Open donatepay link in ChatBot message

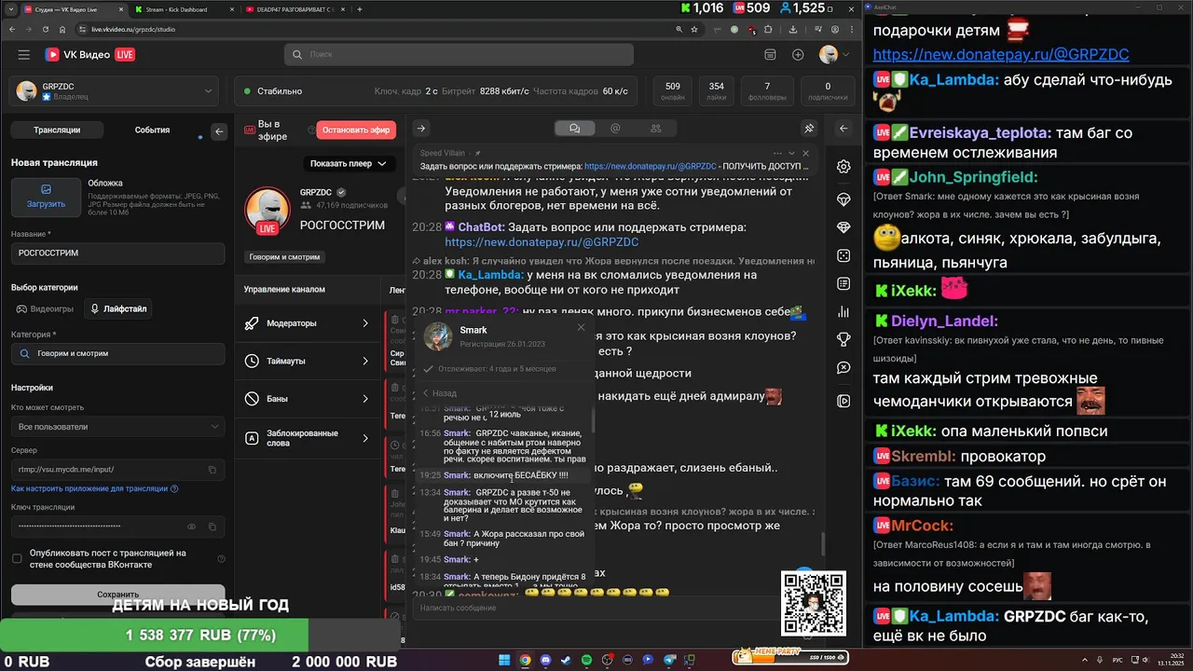[542, 242]
